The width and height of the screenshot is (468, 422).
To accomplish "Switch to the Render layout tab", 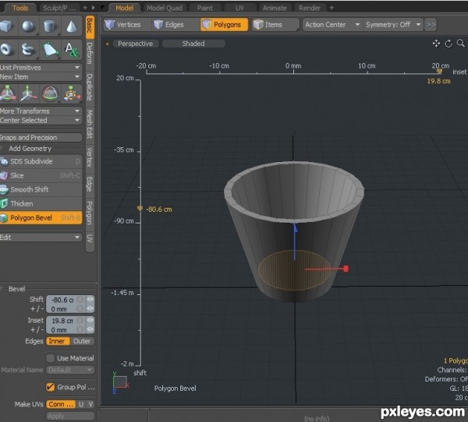I will [310, 8].
